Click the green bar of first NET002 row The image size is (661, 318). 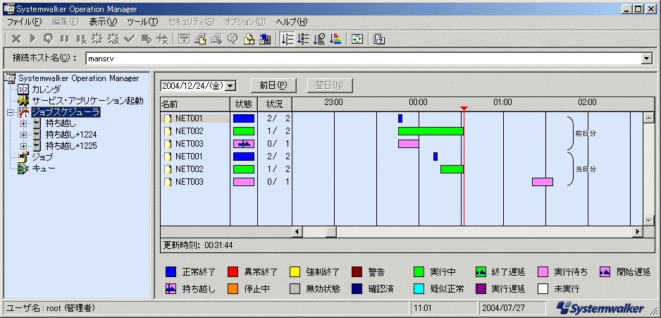tap(431, 131)
